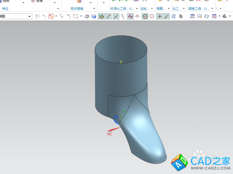Select the blue shaded cube icon
This screenshot has width=233, height=174.
click(x=94, y=16)
